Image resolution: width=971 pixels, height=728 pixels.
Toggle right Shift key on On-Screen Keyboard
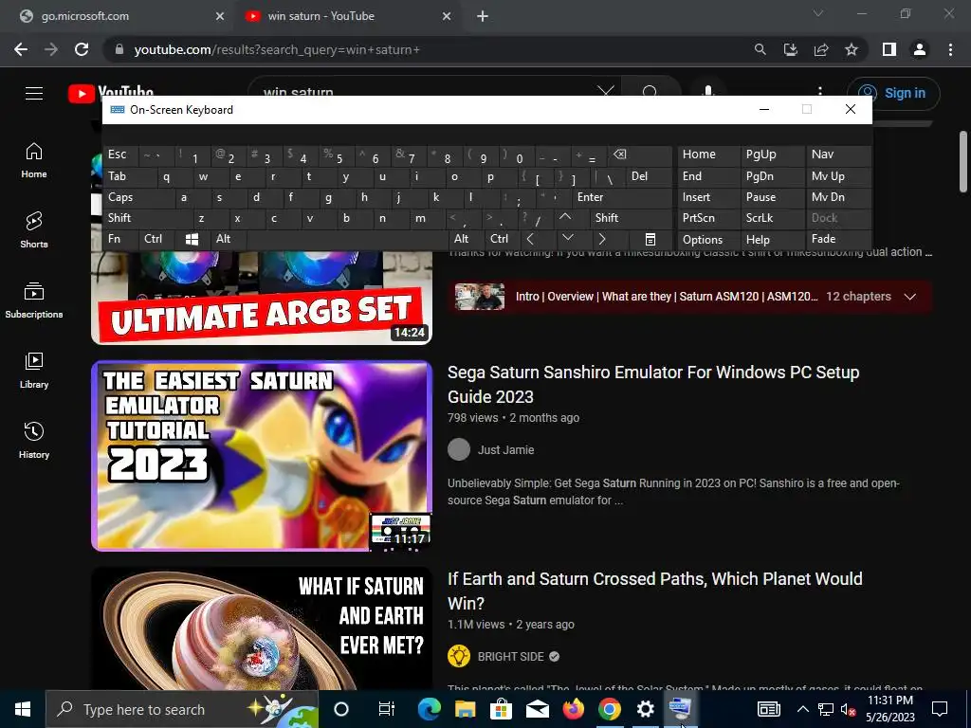pyautogui.click(x=631, y=218)
